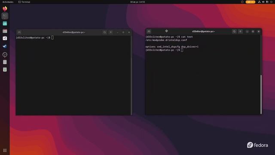Click the microphone icon in the top bar
The height and width of the screenshot is (155, 275).
point(267,2)
